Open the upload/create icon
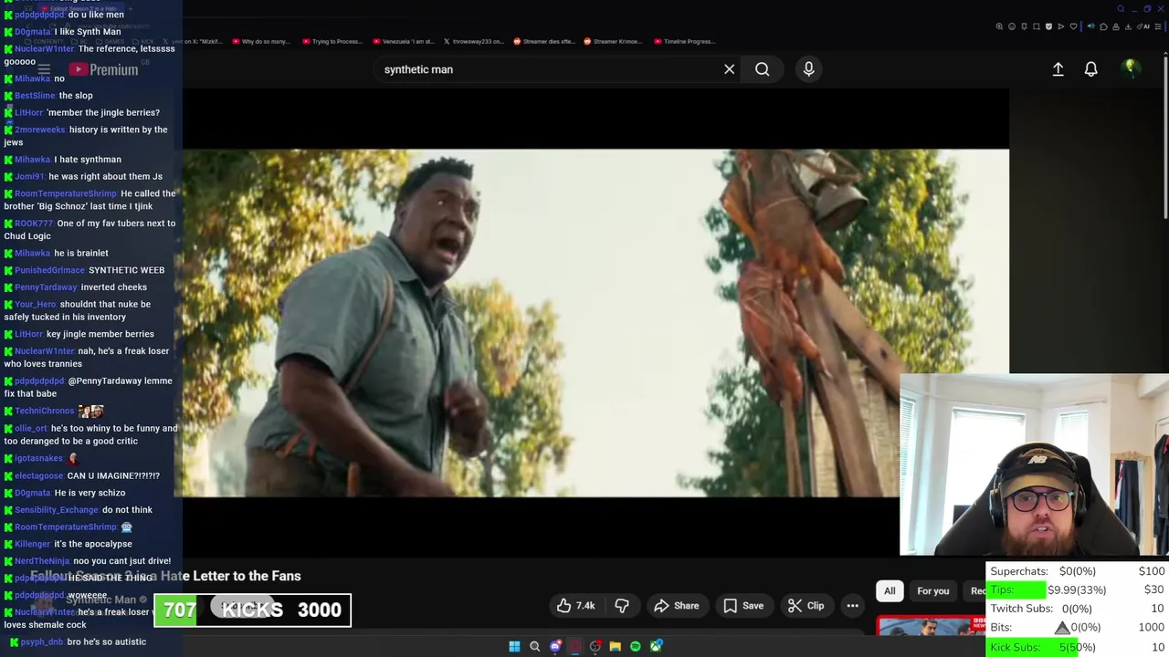1169x657 pixels. [x=1058, y=69]
